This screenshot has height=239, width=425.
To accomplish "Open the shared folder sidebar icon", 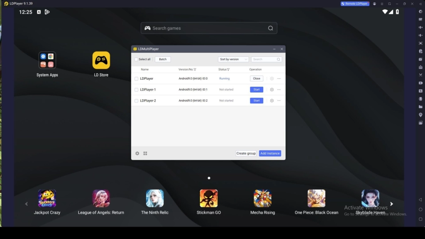I will pyautogui.click(x=420, y=107).
